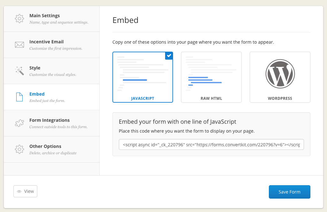327x212 pixels.
Task: Click the Main Settings gear icon
Action: [19, 18]
